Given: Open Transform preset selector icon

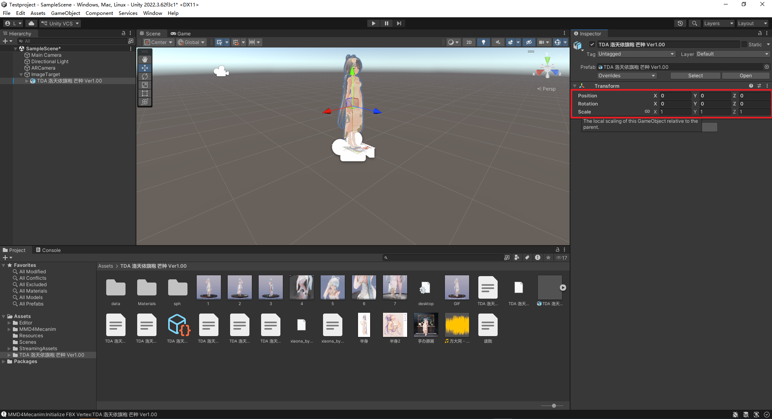Looking at the screenshot, I should (759, 86).
